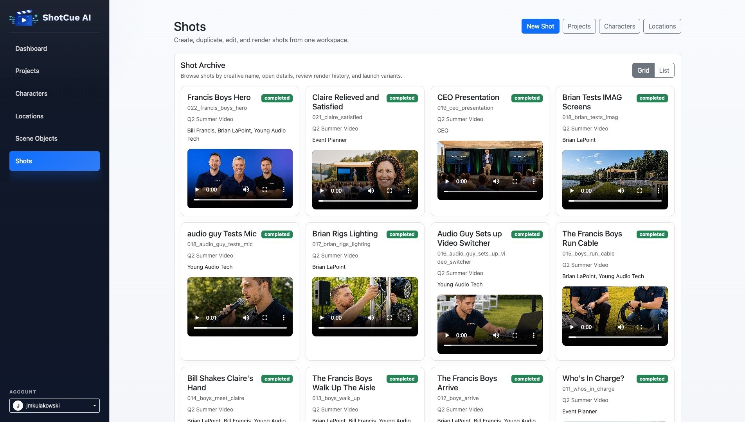The height and width of the screenshot is (422, 745).
Task: Mute the Claire Relieved and Satisfied video
Action: tap(371, 191)
